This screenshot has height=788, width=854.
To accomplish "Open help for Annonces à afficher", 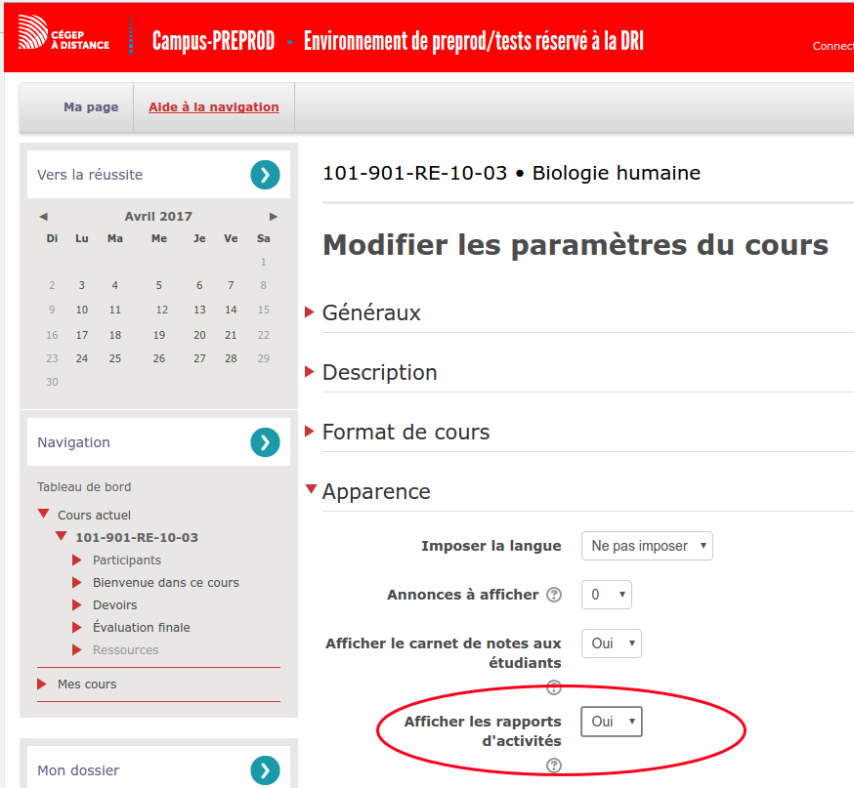I will [554, 595].
